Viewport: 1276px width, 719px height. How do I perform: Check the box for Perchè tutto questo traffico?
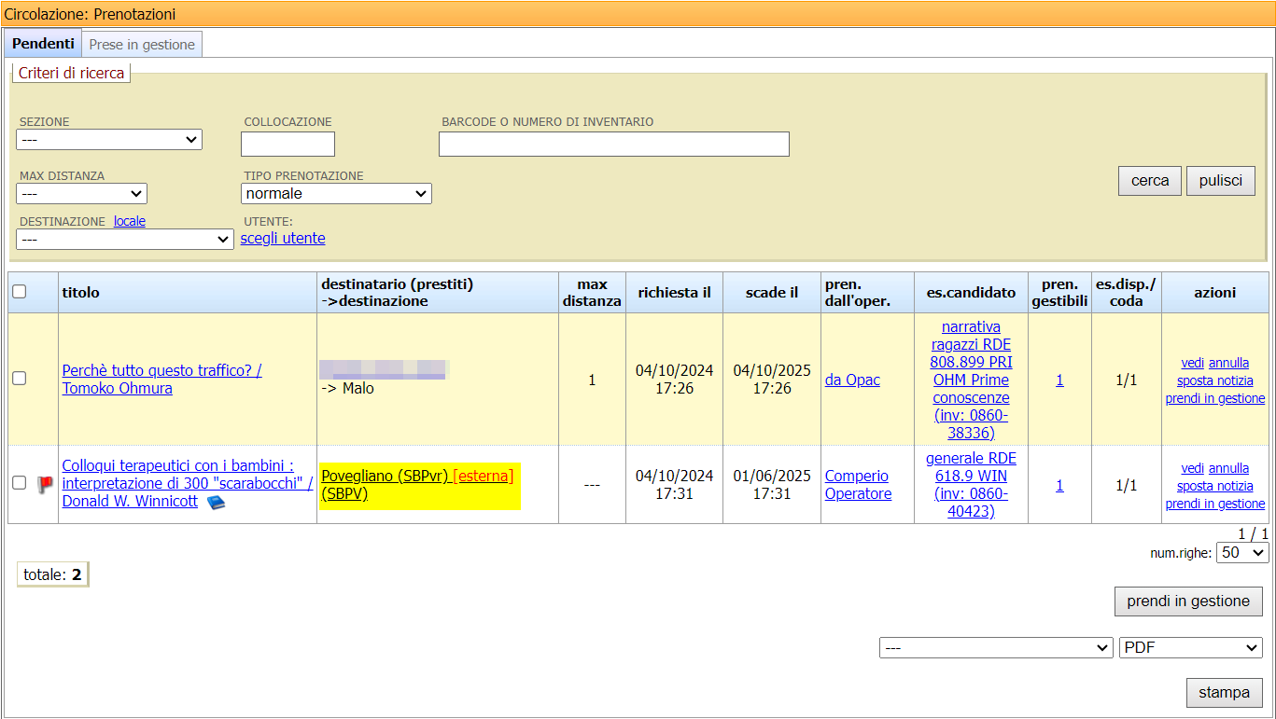[20, 379]
